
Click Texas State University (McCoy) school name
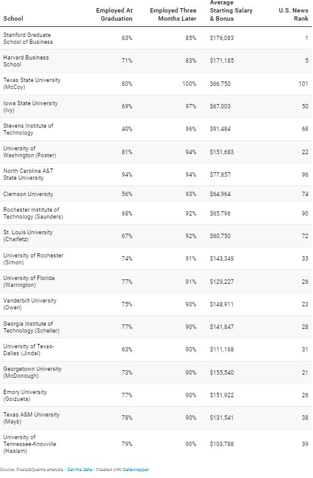click(32, 83)
